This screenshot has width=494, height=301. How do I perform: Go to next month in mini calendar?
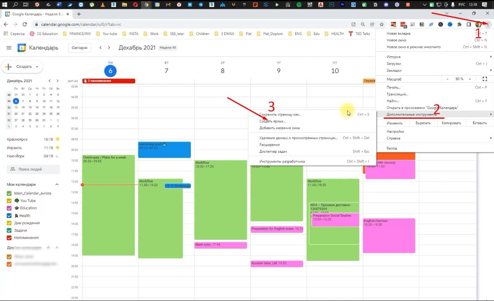(x=58, y=81)
